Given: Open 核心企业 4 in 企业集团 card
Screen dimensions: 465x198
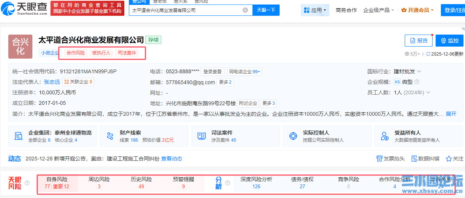Looking at the screenshot, I should tap(66, 140).
